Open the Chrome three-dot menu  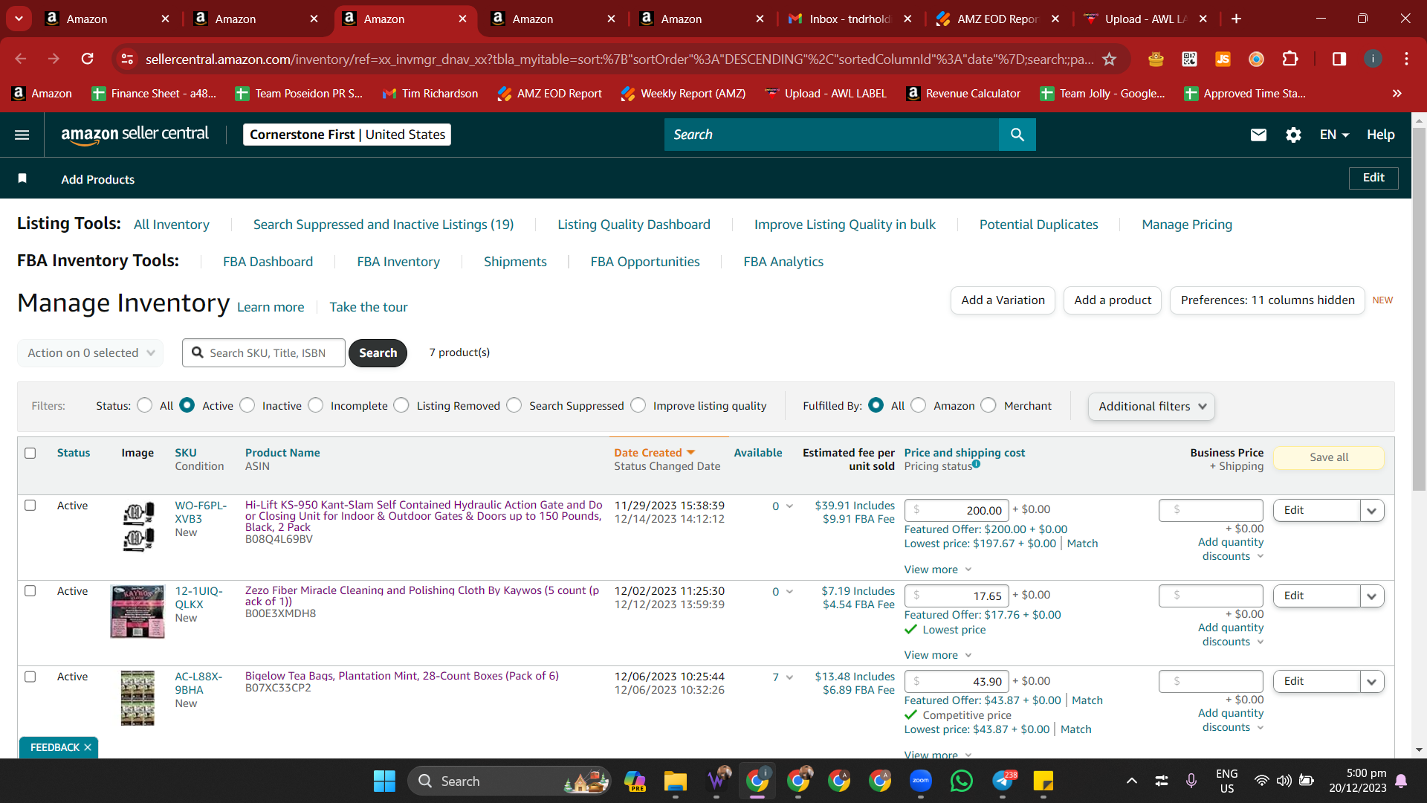tap(1406, 59)
